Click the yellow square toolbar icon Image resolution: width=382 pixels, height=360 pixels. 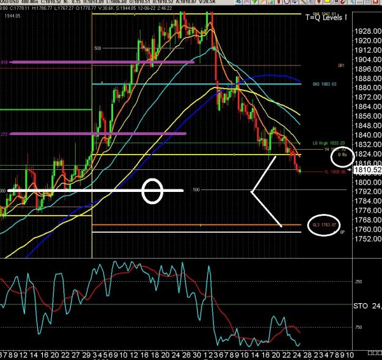[327, 1]
